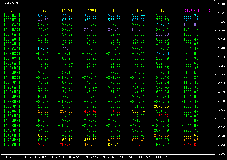Click the [GBPCAD] pair label
Image resolution: width=227 pixels, height=160 pixels.
[12, 34]
